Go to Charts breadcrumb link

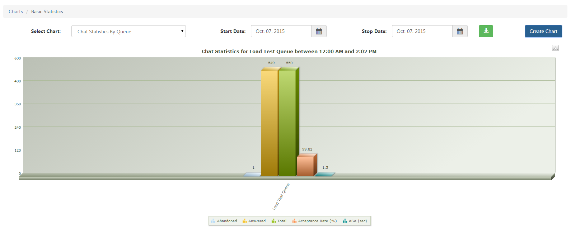(16, 11)
